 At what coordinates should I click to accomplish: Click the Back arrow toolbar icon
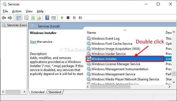4,18
